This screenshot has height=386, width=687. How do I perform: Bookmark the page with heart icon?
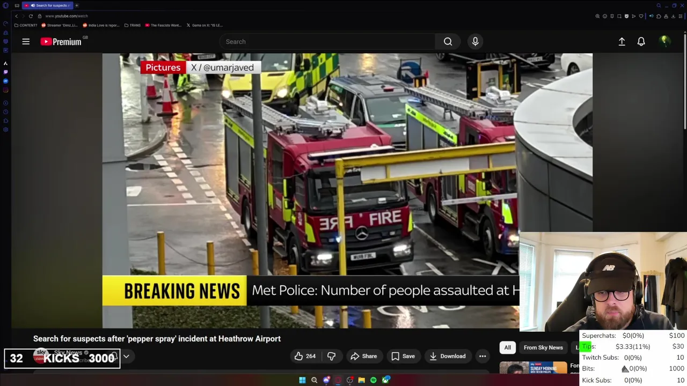click(641, 16)
